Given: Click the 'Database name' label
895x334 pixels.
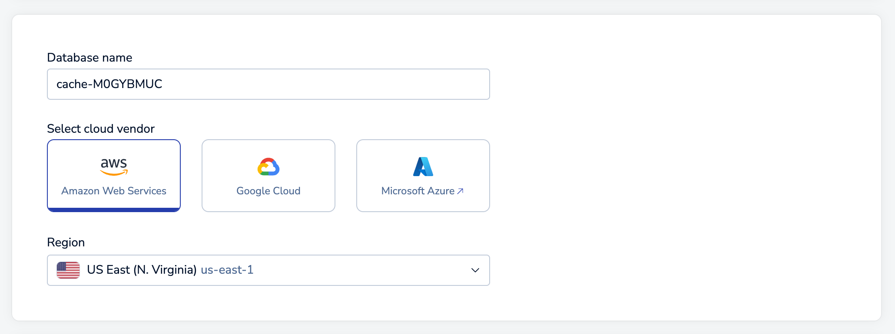Looking at the screenshot, I should (89, 58).
